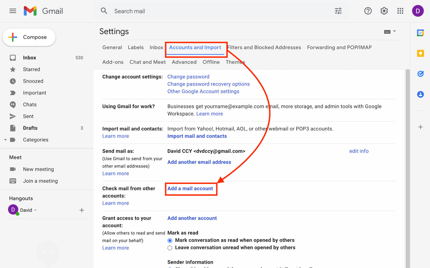Click the Add a mail account link

click(x=190, y=188)
